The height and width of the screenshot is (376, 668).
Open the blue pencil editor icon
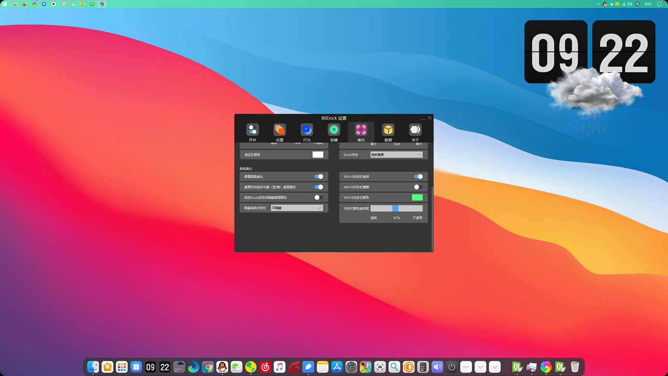coord(308,367)
